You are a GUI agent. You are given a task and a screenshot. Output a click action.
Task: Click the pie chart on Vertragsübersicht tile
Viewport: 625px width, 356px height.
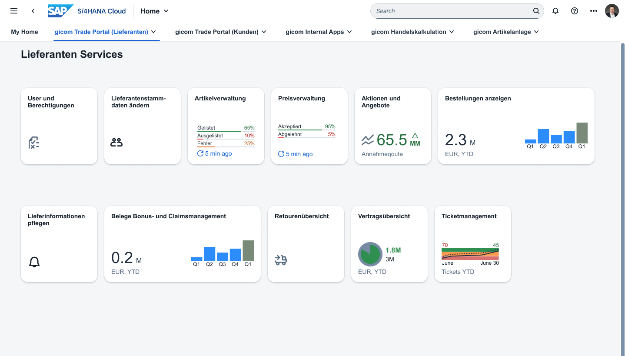pos(370,254)
